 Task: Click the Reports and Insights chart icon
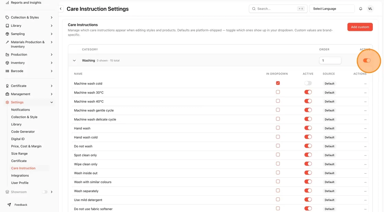click(7, 3)
